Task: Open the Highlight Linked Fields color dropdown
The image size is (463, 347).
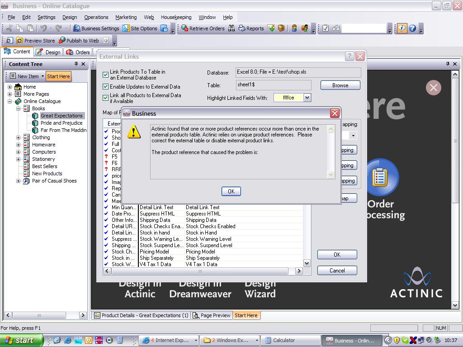Action: [x=307, y=98]
